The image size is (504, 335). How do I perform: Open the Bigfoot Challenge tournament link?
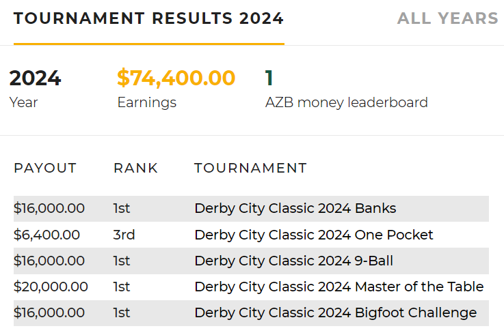click(335, 312)
